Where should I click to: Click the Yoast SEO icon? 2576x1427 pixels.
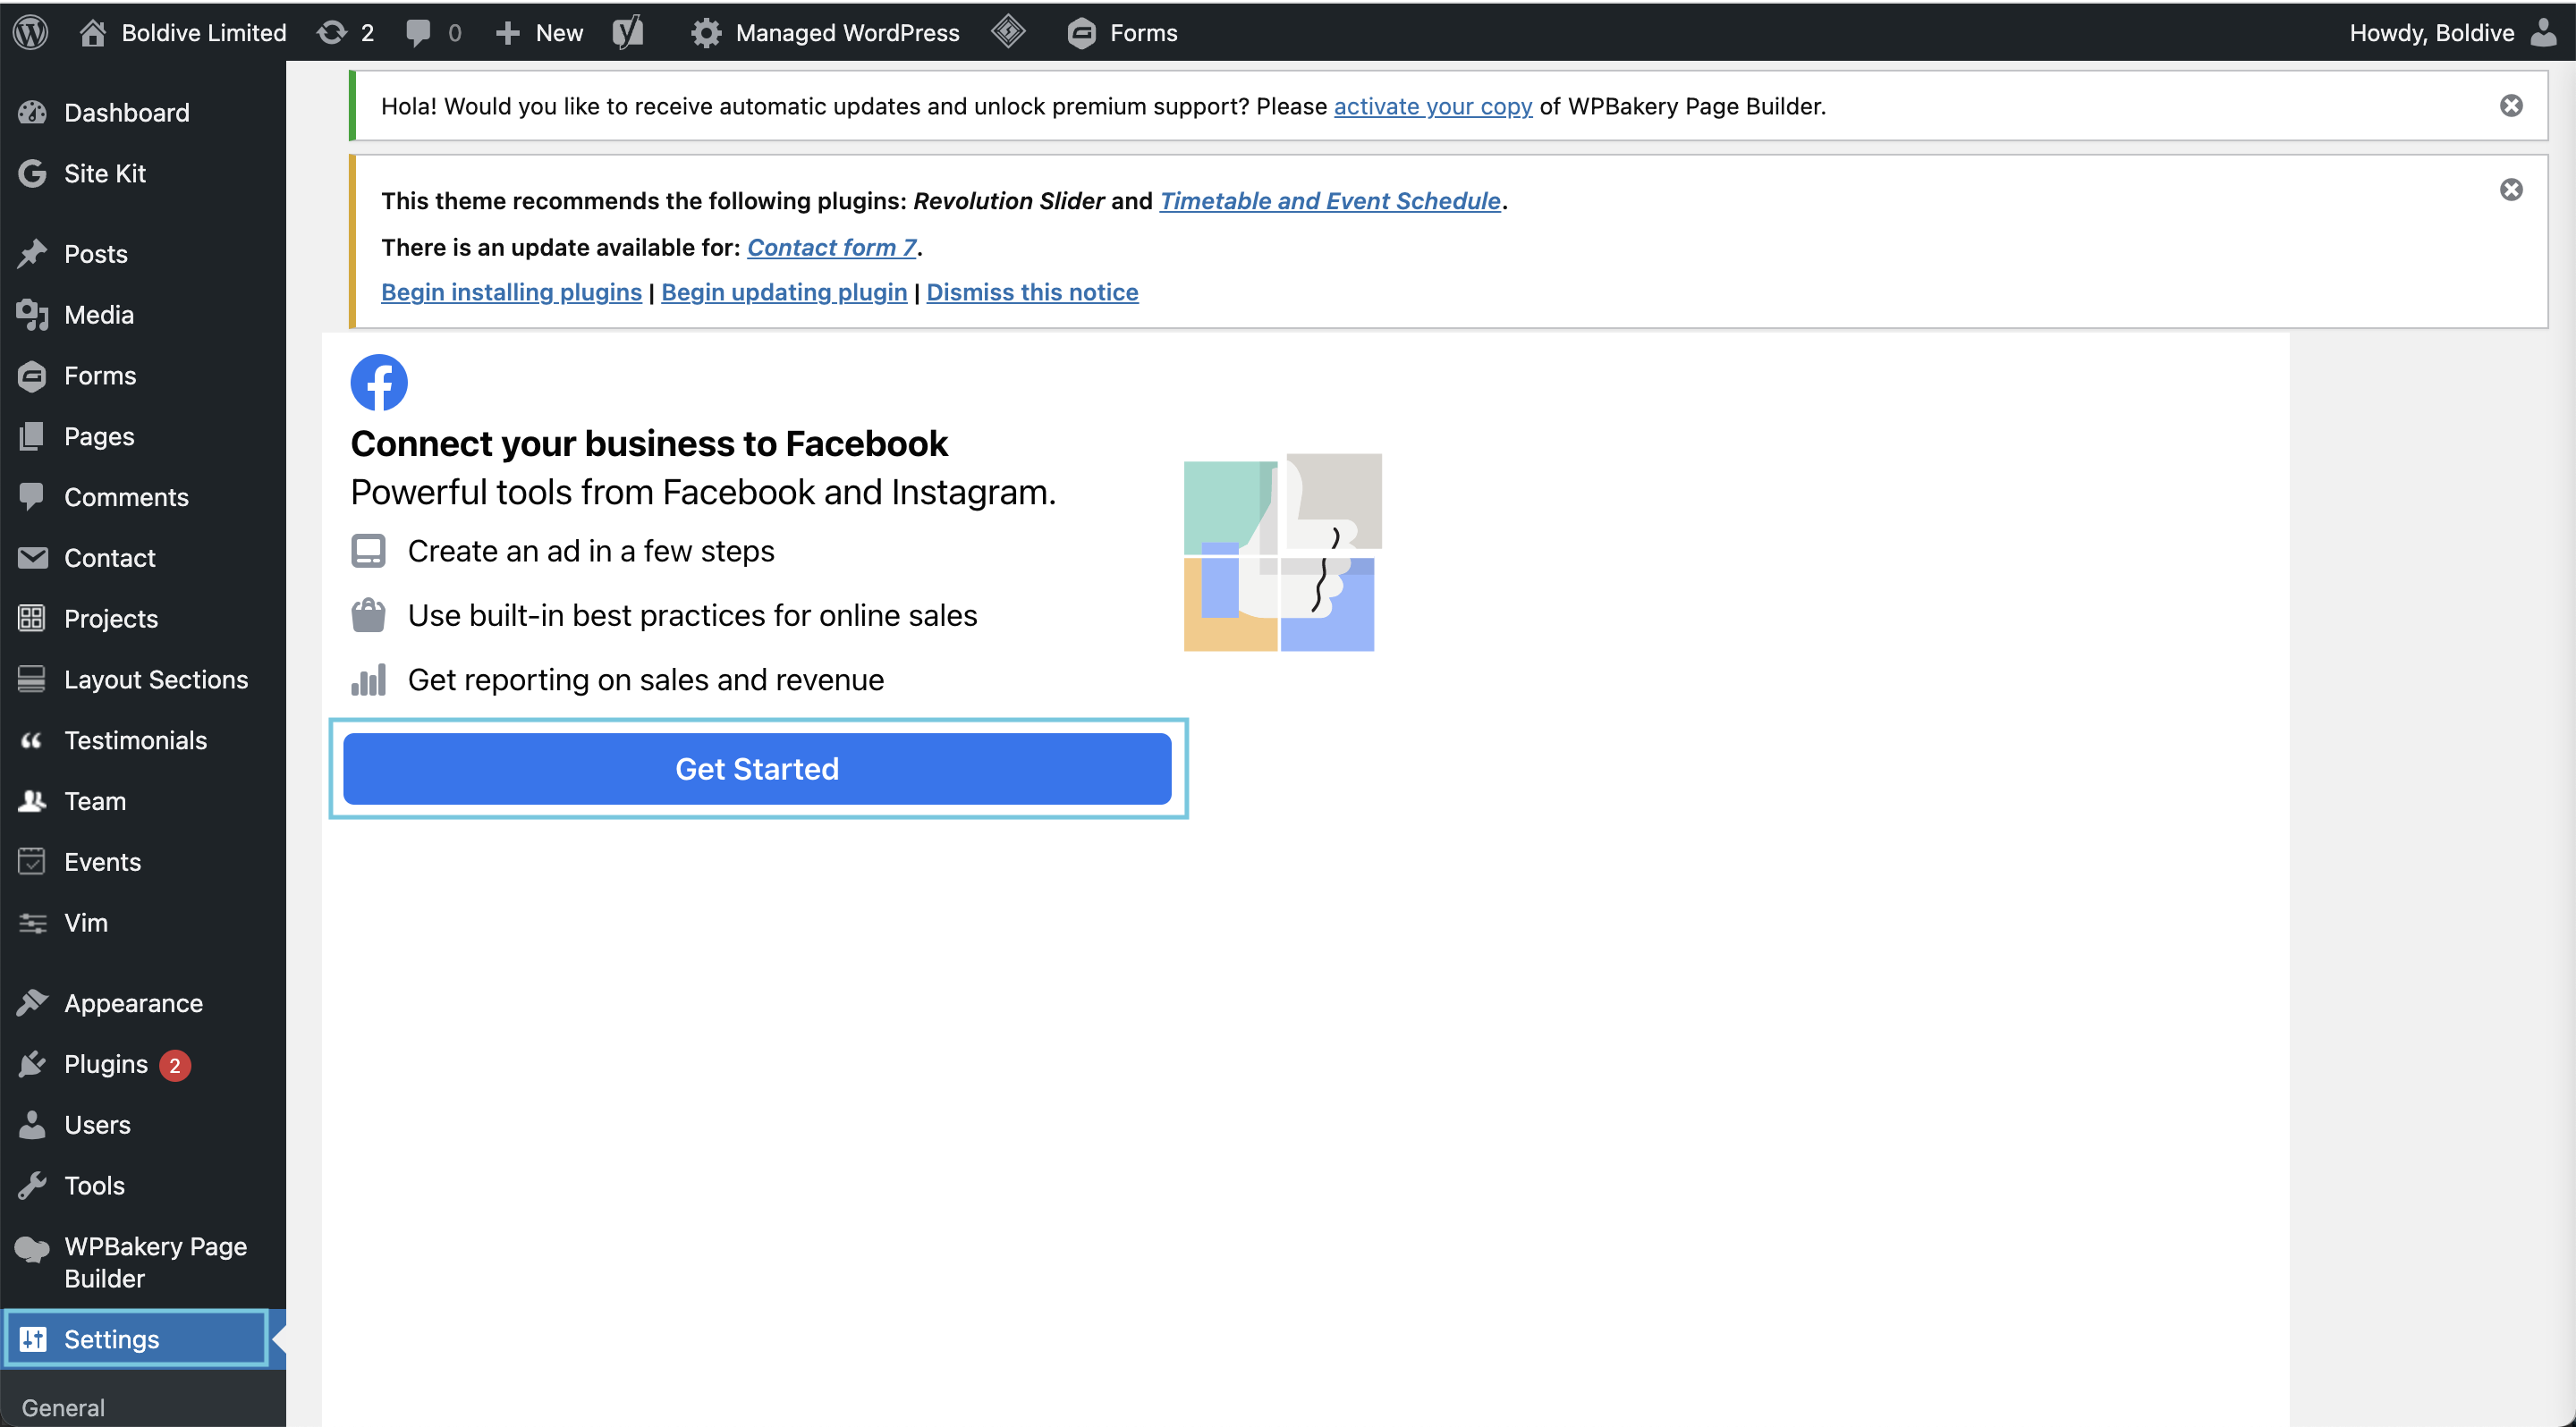[x=627, y=31]
